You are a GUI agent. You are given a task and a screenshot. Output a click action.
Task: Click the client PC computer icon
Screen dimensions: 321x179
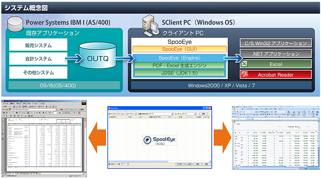(x=151, y=26)
